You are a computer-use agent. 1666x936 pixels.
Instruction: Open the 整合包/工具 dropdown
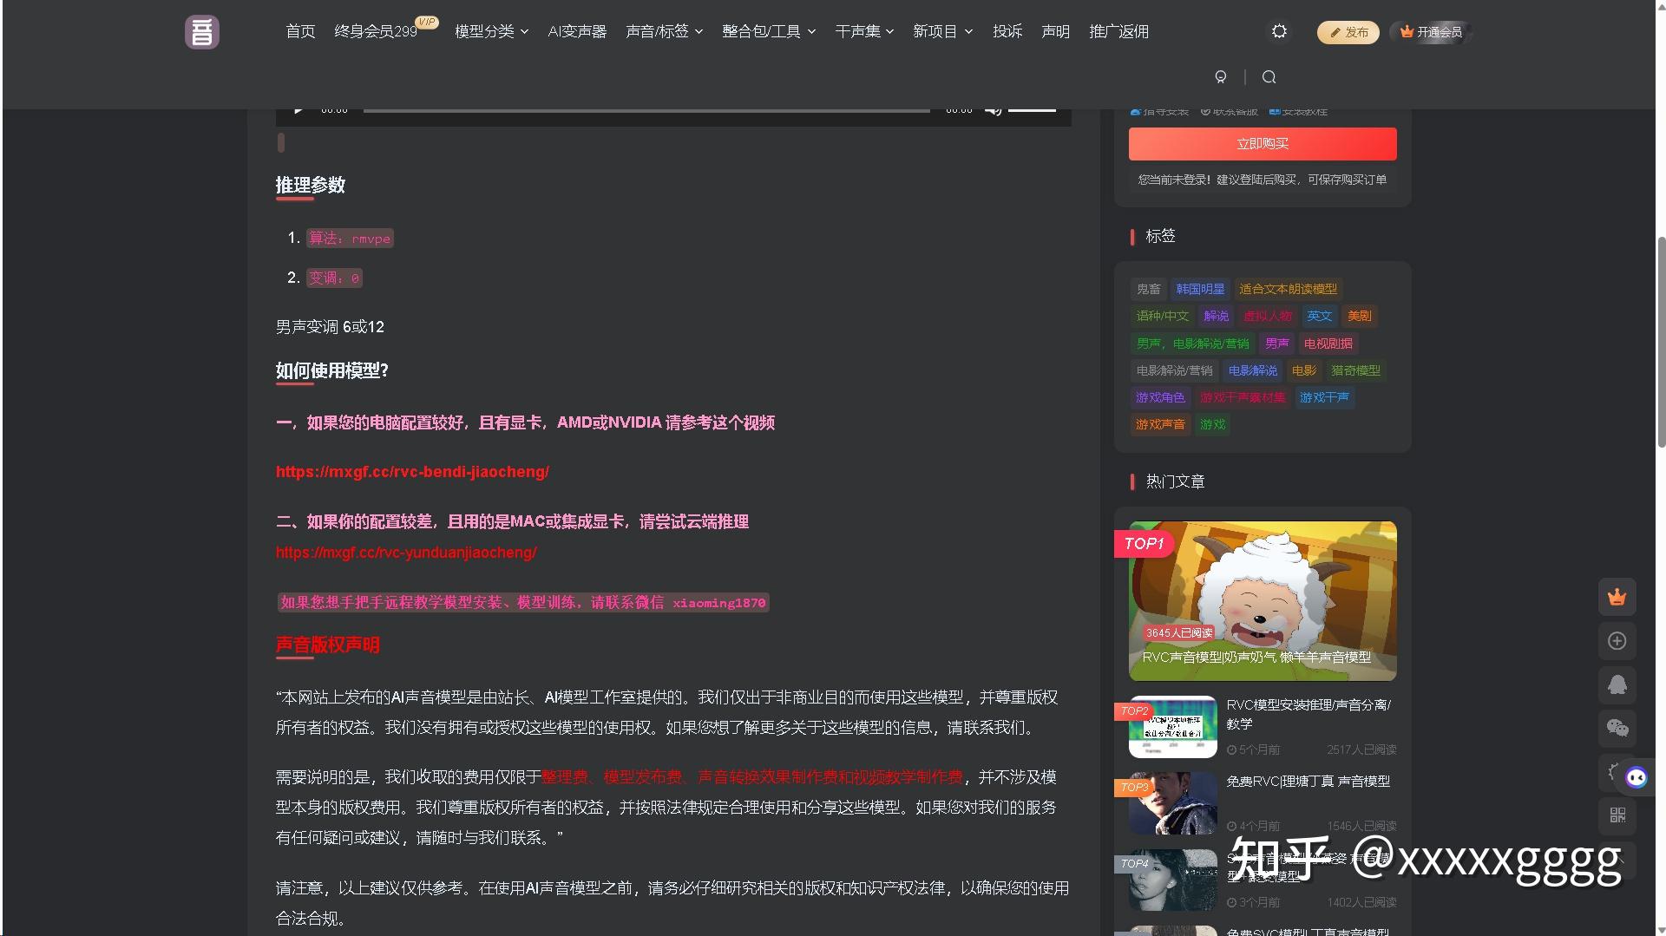pyautogui.click(x=767, y=31)
